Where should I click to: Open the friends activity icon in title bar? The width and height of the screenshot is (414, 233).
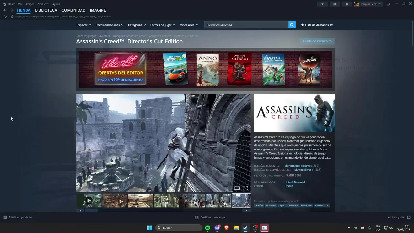(x=322, y=4)
